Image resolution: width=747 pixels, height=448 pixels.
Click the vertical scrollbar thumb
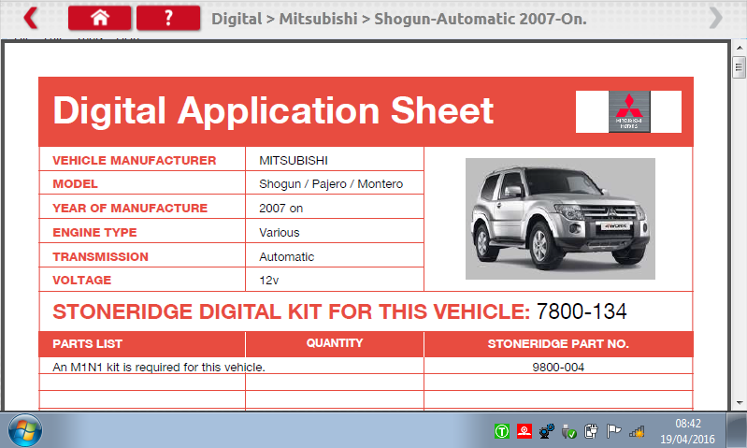pyautogui.click(x=739, y=66)
